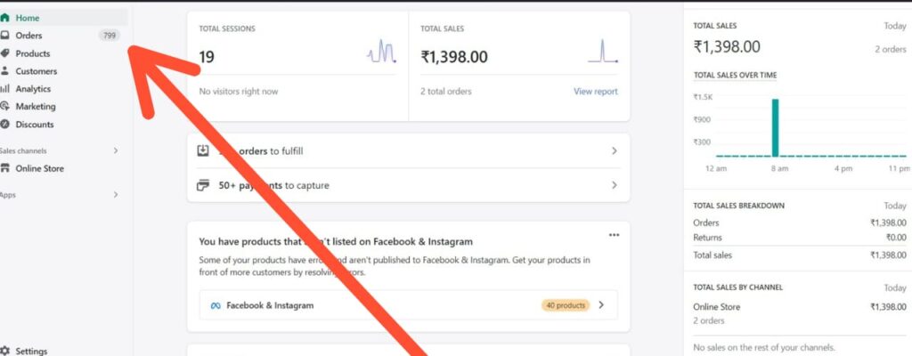Open the Facebook & Instagram channel row

408,305
